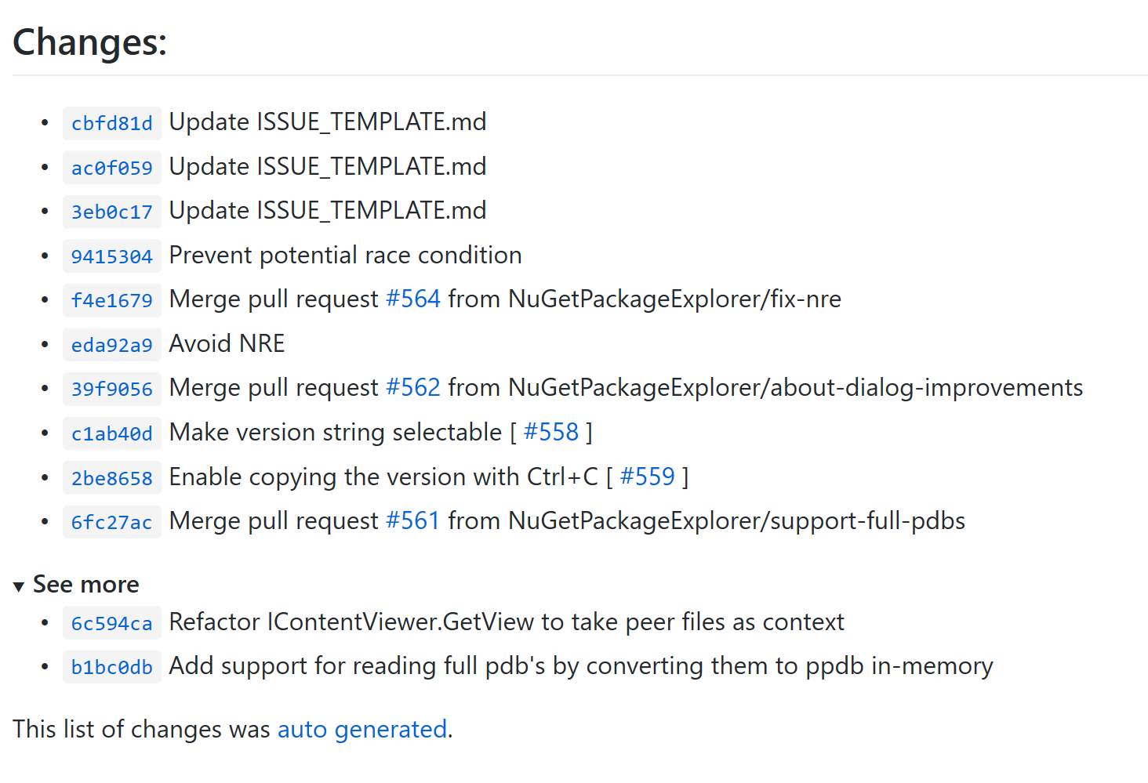Open commit 6c594ca link
Image resolution: width=1148 pixels, height=783 pixels.
pyautogui.click(x=112, y=623)
